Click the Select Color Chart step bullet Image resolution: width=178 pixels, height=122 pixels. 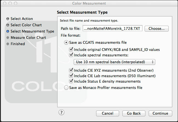(8, 25)
